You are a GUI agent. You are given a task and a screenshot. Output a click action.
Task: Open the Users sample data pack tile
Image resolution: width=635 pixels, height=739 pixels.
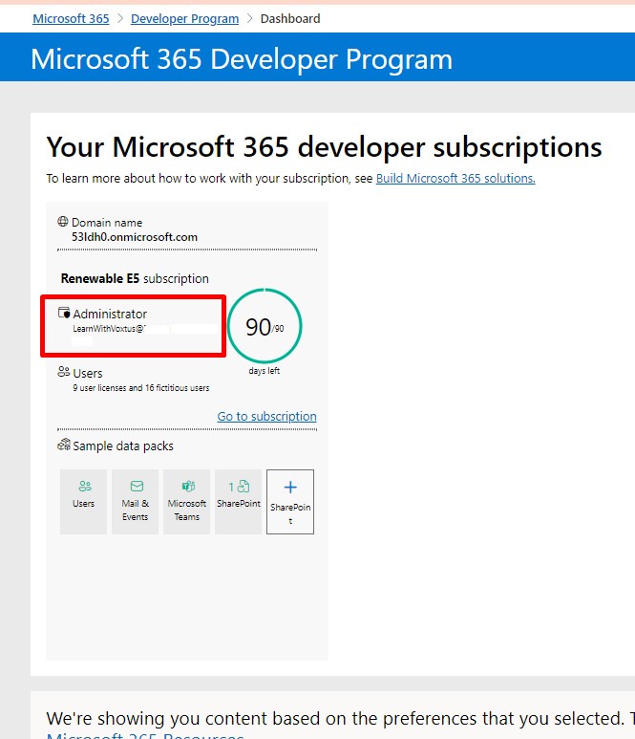click(x=83, y=502)
